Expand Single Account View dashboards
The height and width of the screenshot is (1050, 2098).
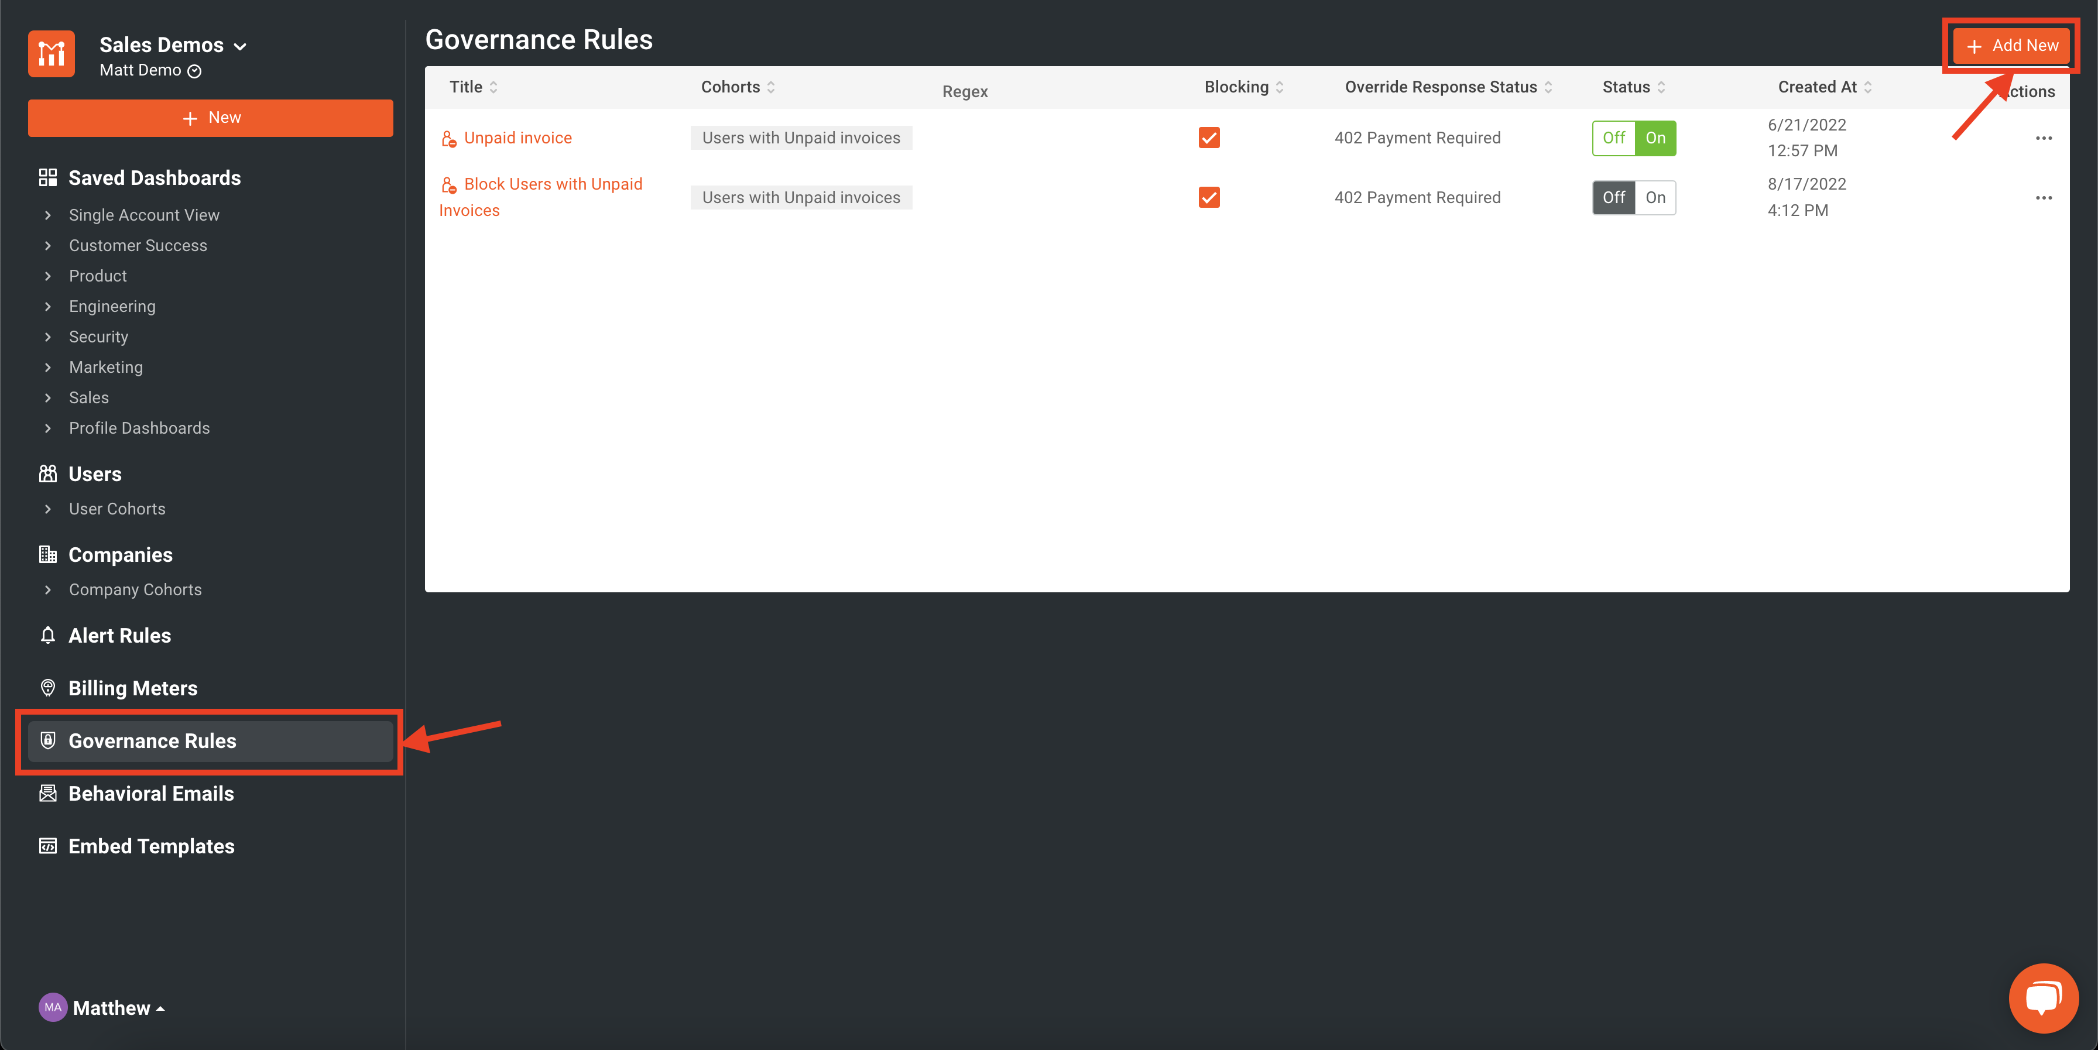(48, 215)
